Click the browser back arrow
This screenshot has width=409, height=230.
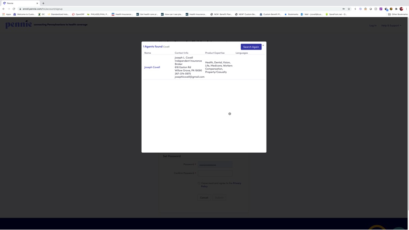(x=3, y=9)
